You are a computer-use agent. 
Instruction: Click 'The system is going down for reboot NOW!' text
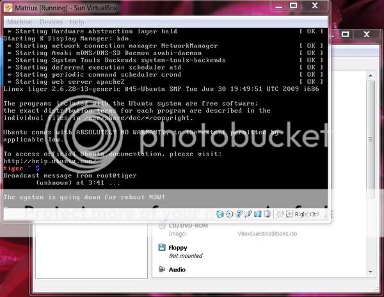[x=84, y=197]
